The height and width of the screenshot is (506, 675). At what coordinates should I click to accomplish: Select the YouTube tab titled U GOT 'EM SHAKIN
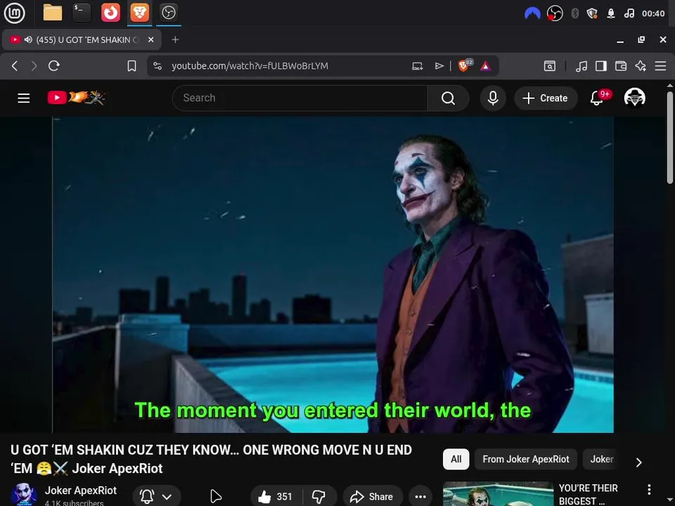(x=82, y=39)
